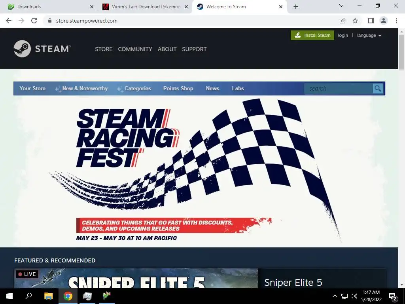Screen dimensions: 405x304
Task: Open the Steam Racing Fest banner
Action: click(x=199, y=171)
